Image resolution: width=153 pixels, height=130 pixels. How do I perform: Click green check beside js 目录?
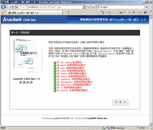[55, 88]
